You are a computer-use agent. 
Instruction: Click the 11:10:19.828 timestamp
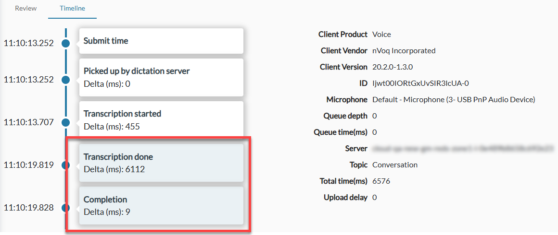(x=28, y=208)
